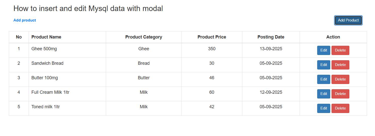Click the page heading about Mysql modal
The image size is (375, 136).
pyautogui.click(x=88, y=8)
